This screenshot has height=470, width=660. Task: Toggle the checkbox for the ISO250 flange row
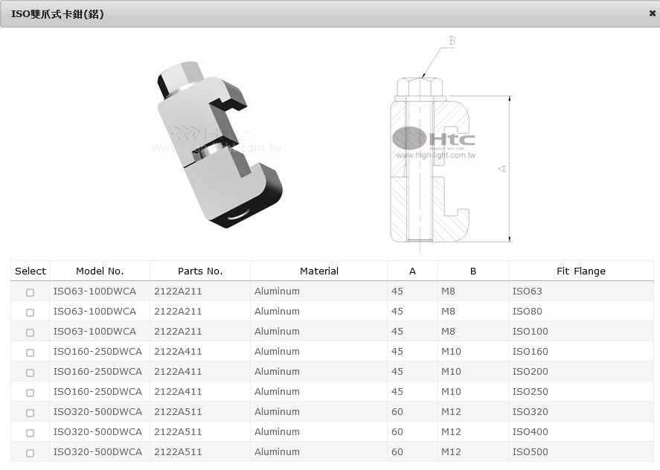point(30,393)
